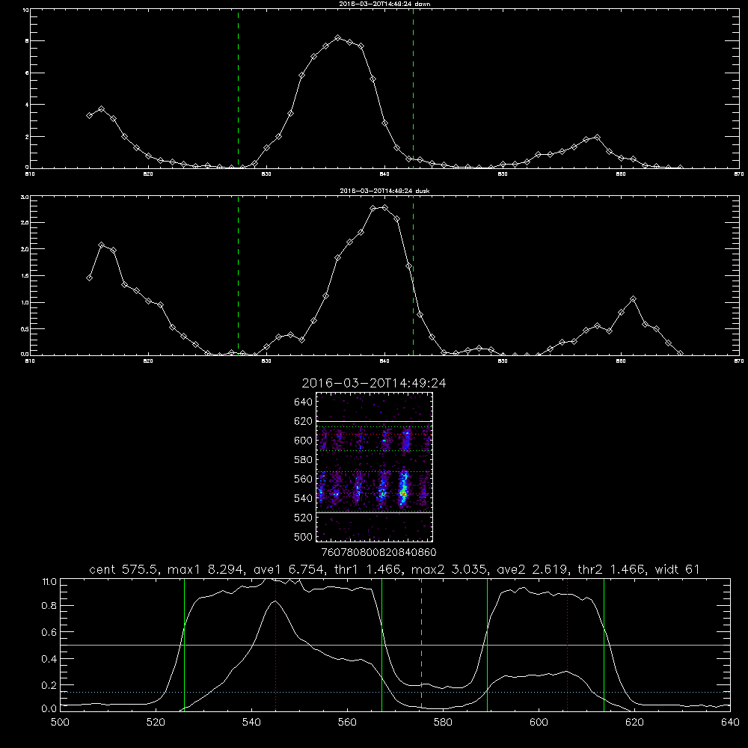Click the '640' x-axis label of the bottom plot
Image resolution: width=748 pixels, height=748 pixels.
point(730,723)
